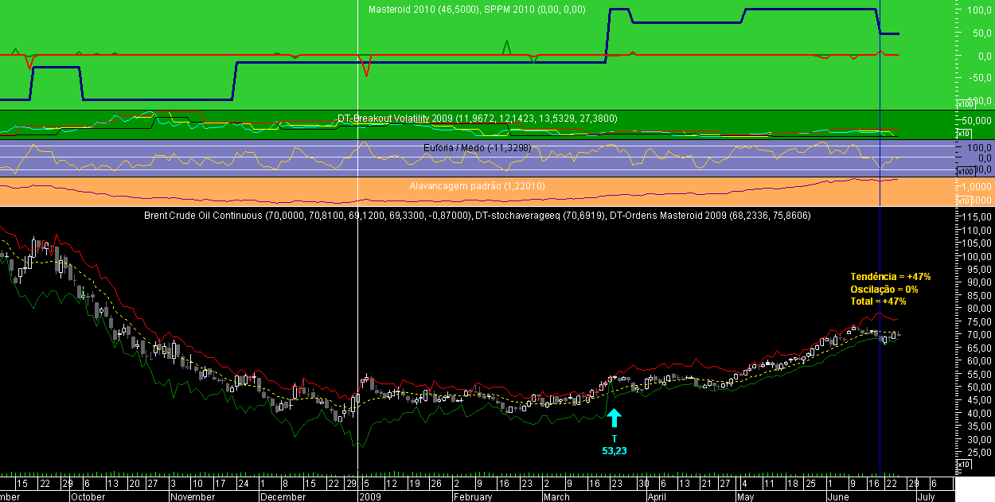Click the 25,00 price level on the scale
The width and height of the screenshot is (995, 502).
(980, 452)
